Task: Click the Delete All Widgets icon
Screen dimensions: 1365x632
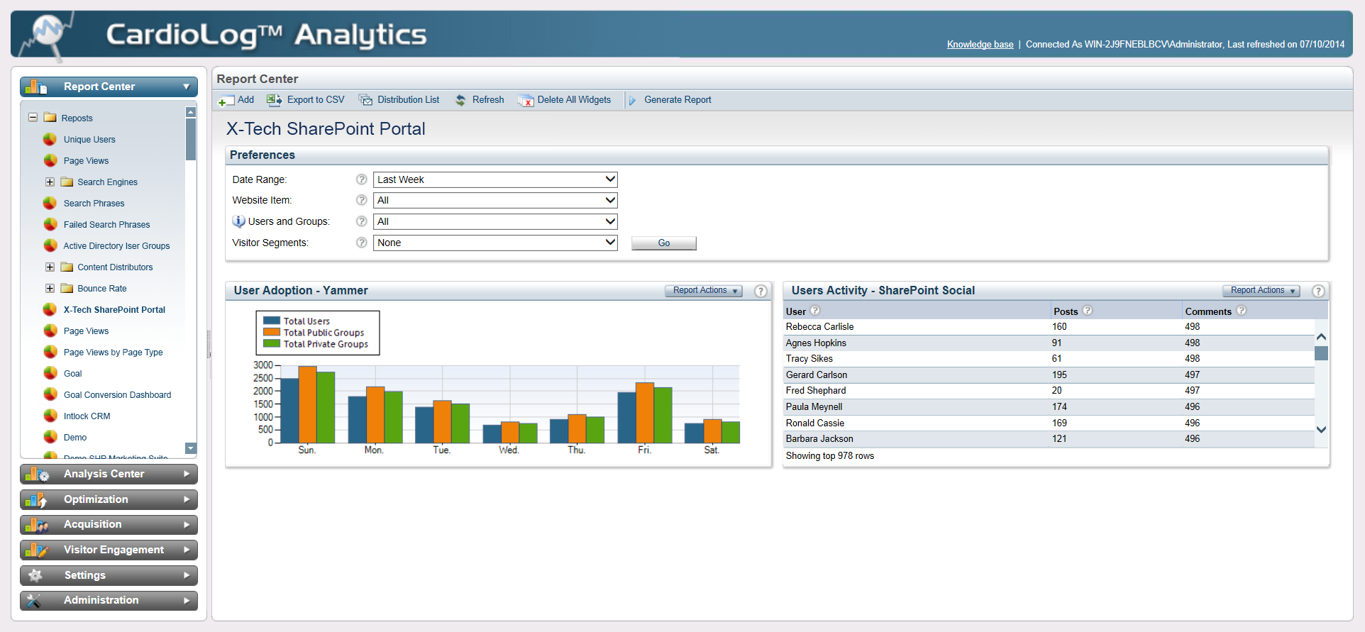Action: [526, 100]
